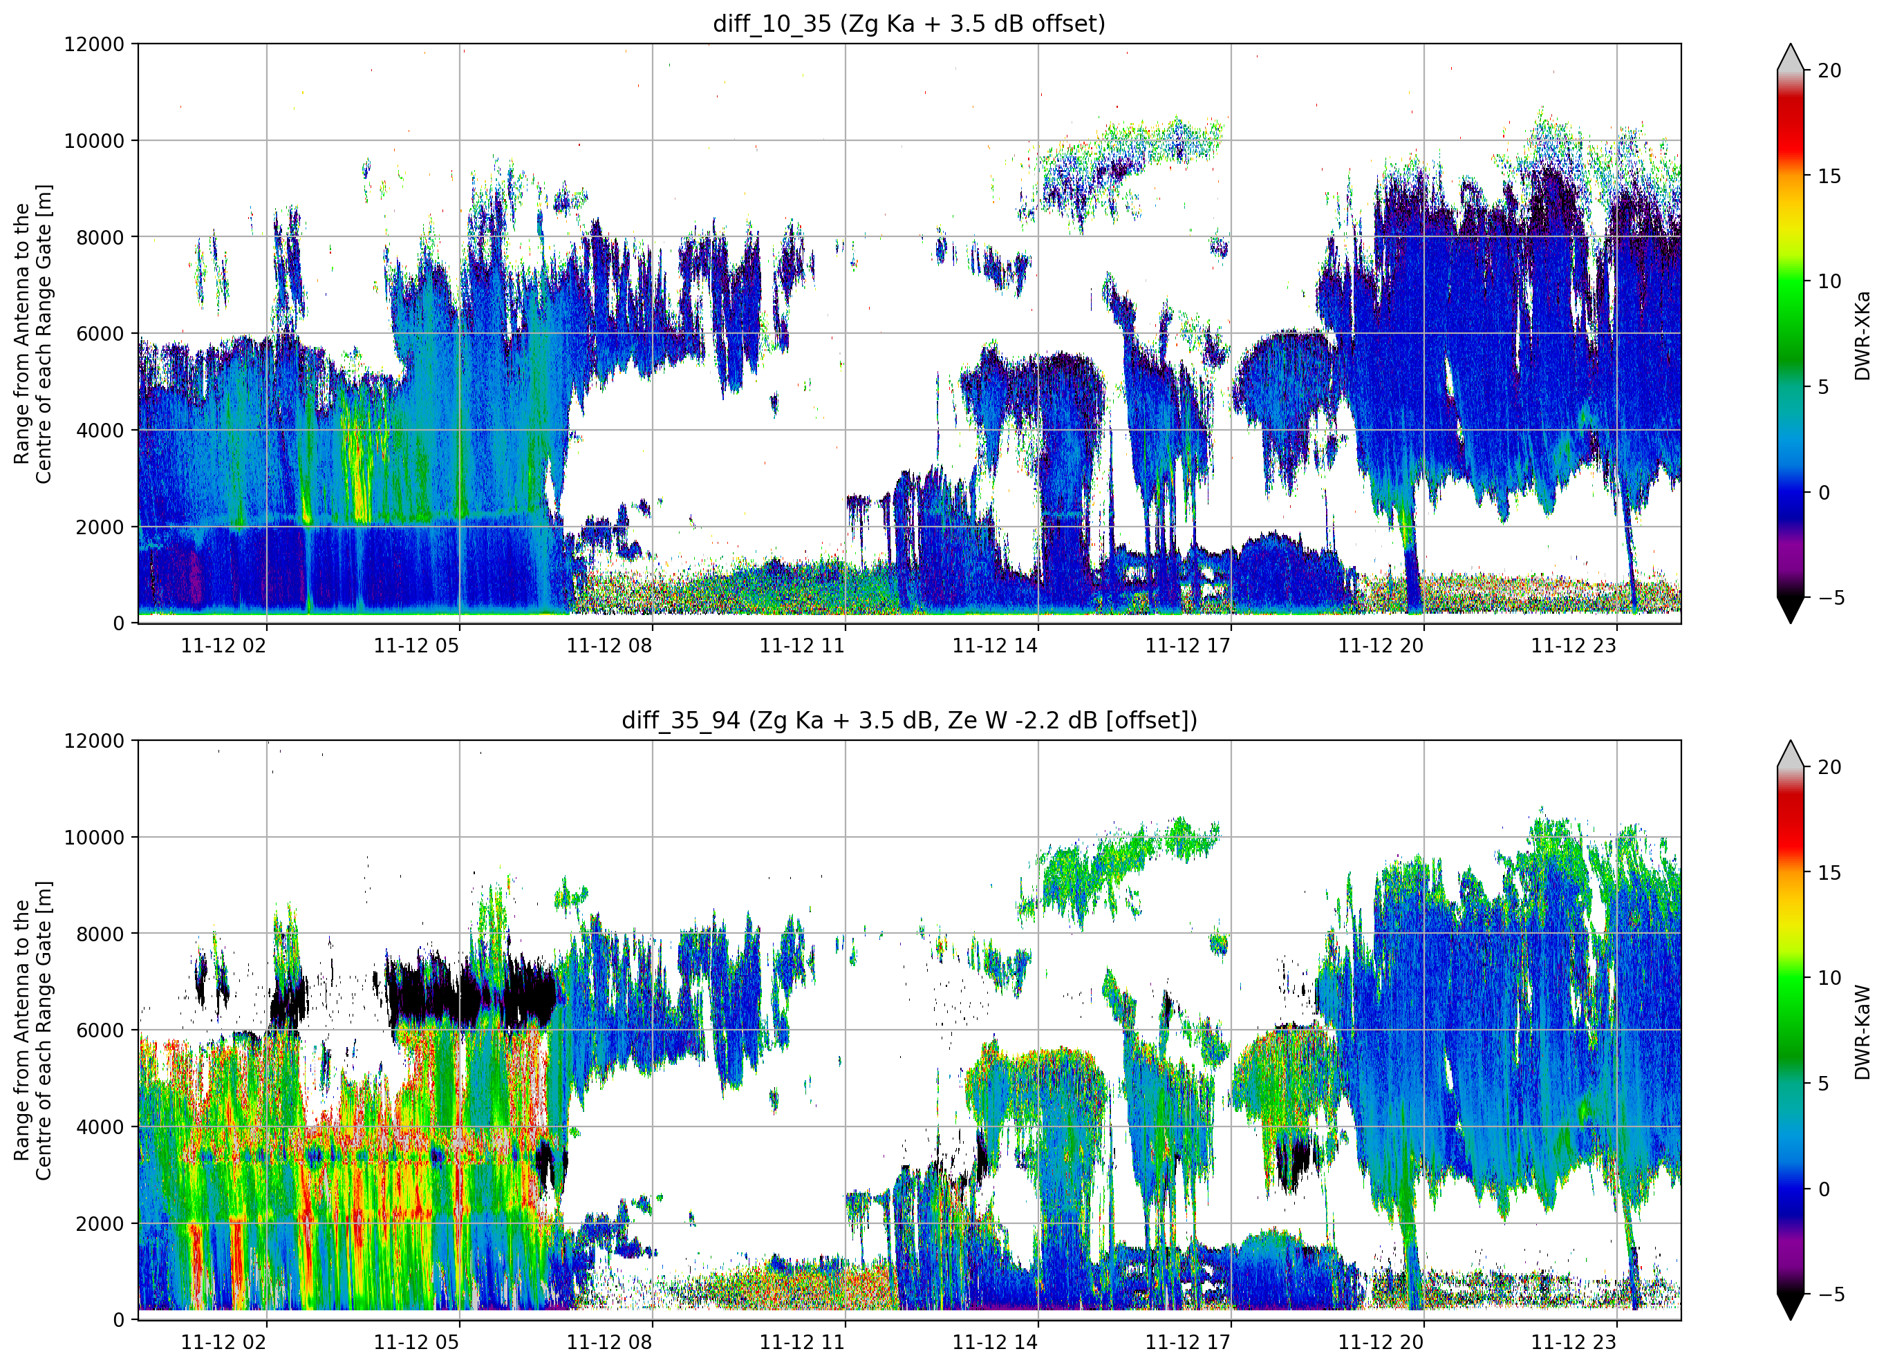Click top colorbar tick label −5
1886x1367 pixels.
[1831, 597]
